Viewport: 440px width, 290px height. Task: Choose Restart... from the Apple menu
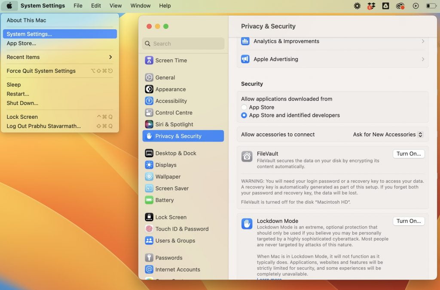(x=60, y=94)
